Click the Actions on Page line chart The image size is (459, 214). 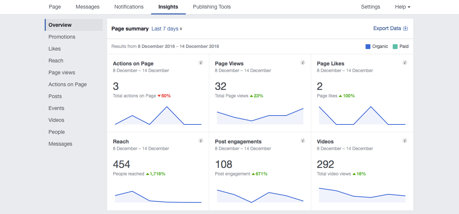[x=158, y=116]
